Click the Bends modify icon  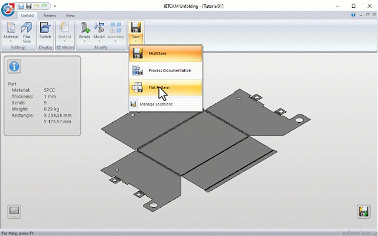tap(84, 28)
